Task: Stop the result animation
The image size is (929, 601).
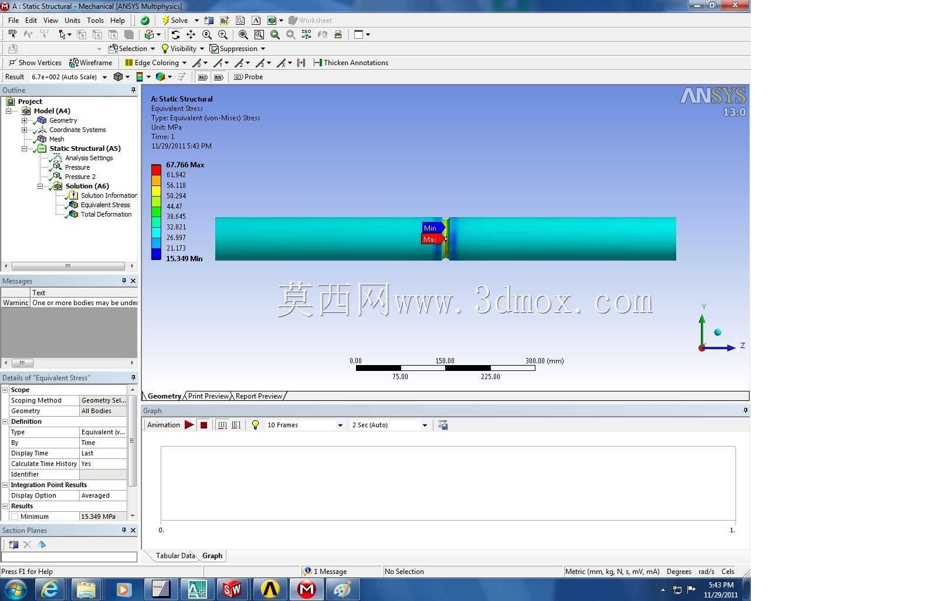Action: (x=204, y=425)
